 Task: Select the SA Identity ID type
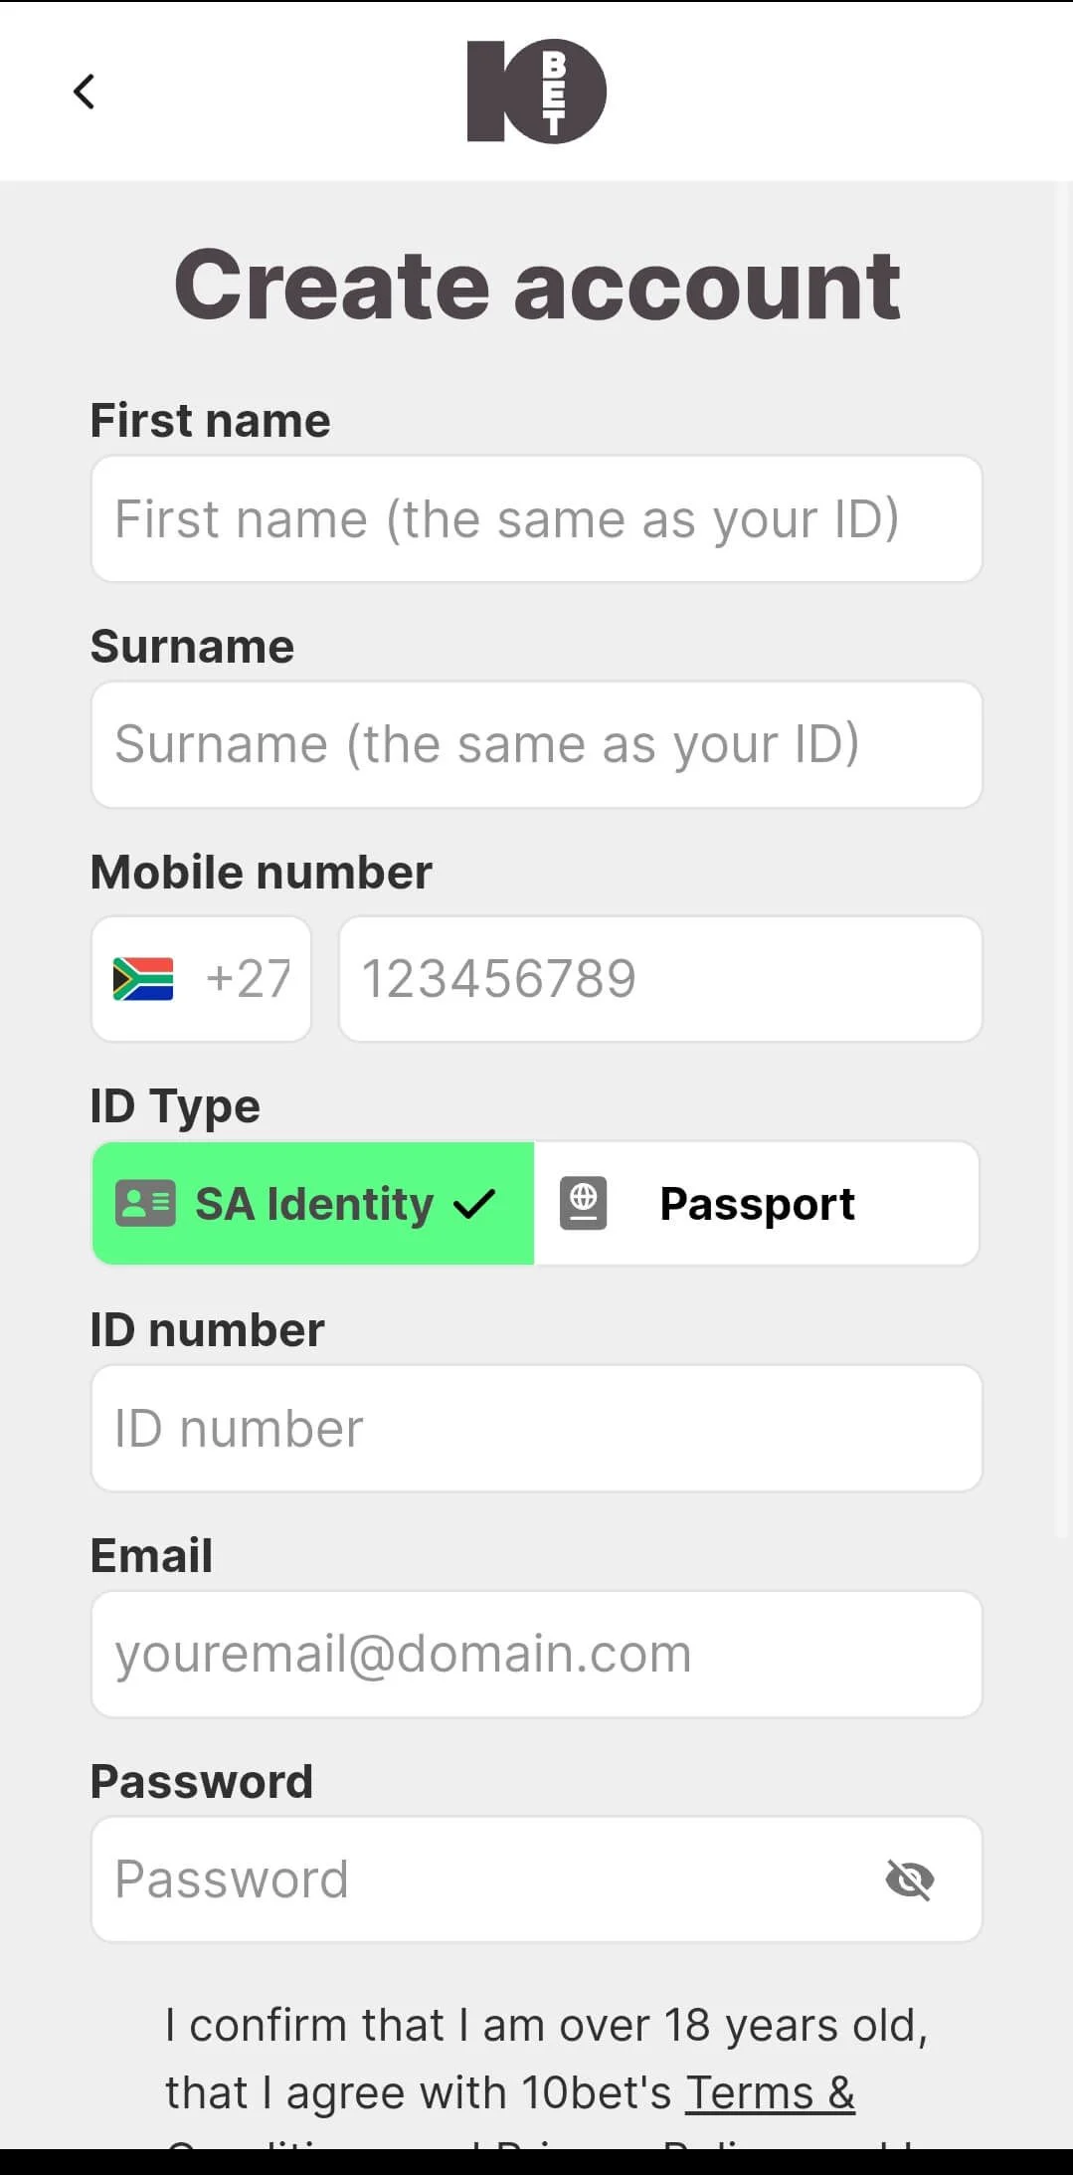coord(313,1204)
